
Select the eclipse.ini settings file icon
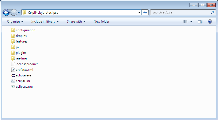point(13,81)
